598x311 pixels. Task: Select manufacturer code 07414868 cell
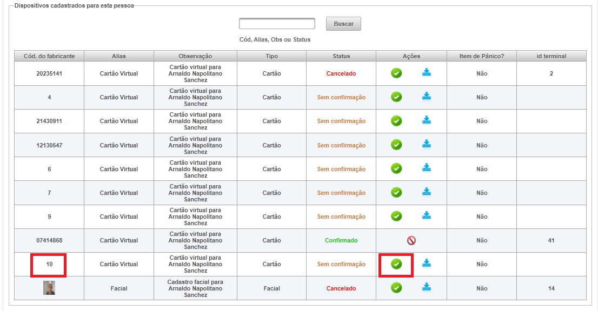[x=49, y=240]
